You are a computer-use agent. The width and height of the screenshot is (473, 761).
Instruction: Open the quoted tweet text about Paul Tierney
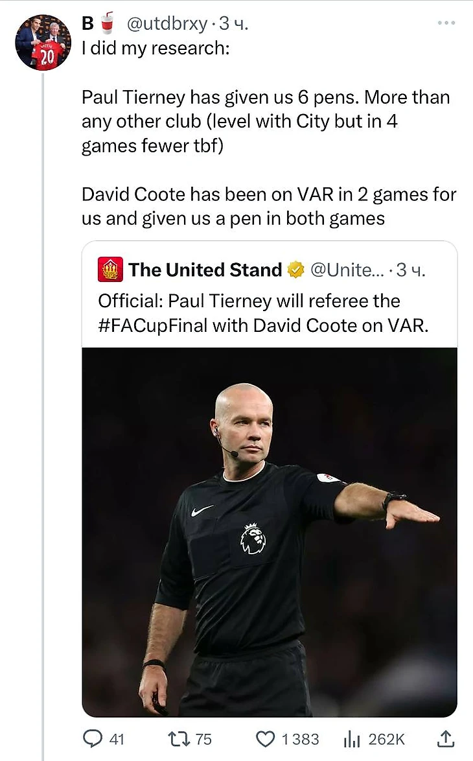[x=262, y=313]
